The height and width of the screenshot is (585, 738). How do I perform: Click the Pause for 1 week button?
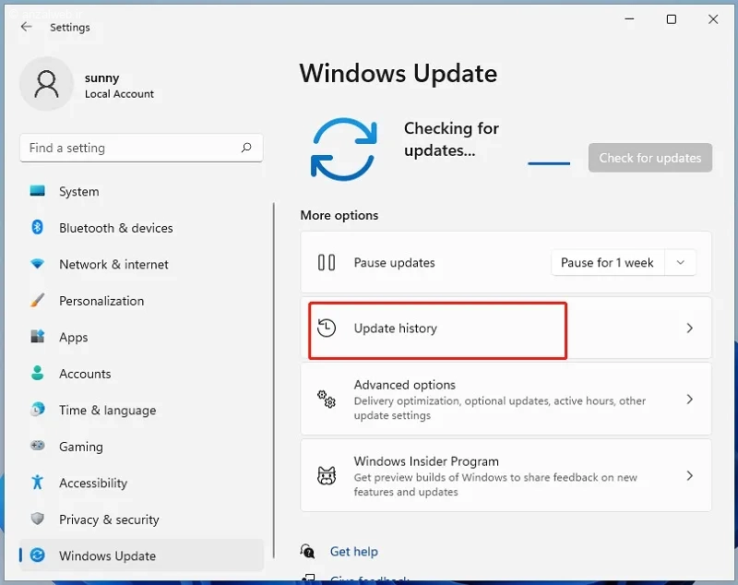[608, 263]
